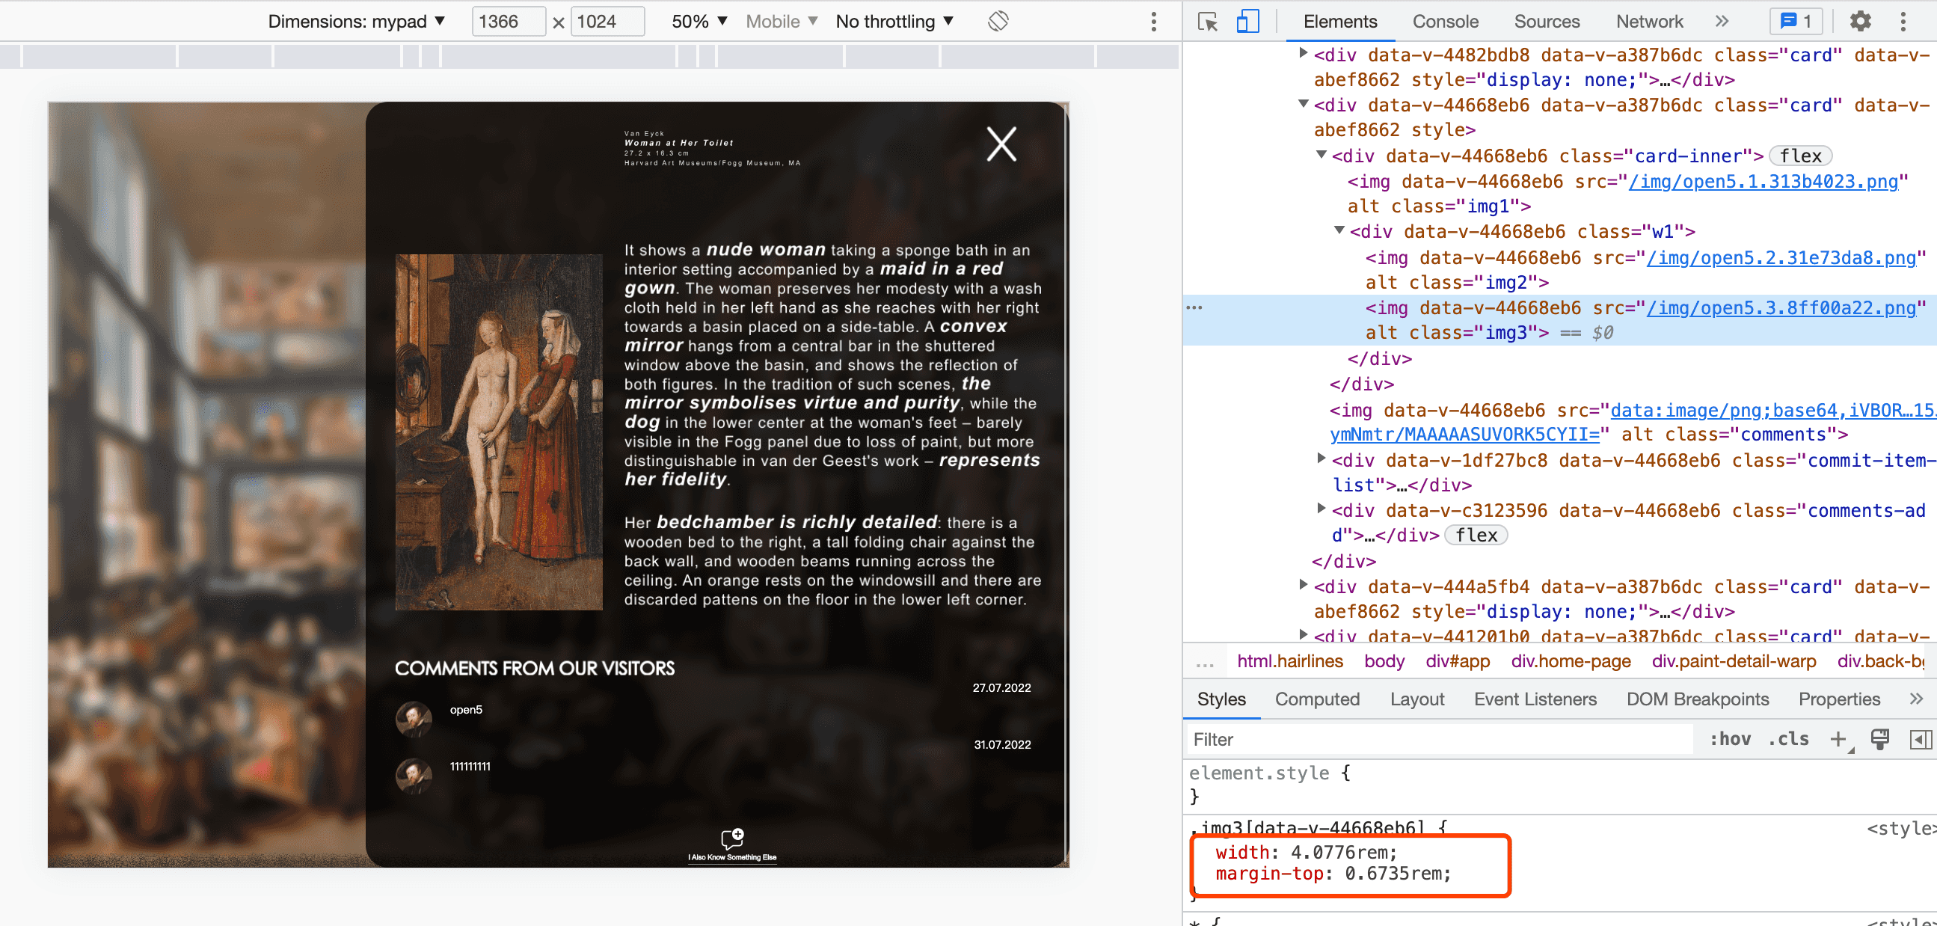Select div.paint-detail-warp in the breadcrumb

pos(1734,661)
